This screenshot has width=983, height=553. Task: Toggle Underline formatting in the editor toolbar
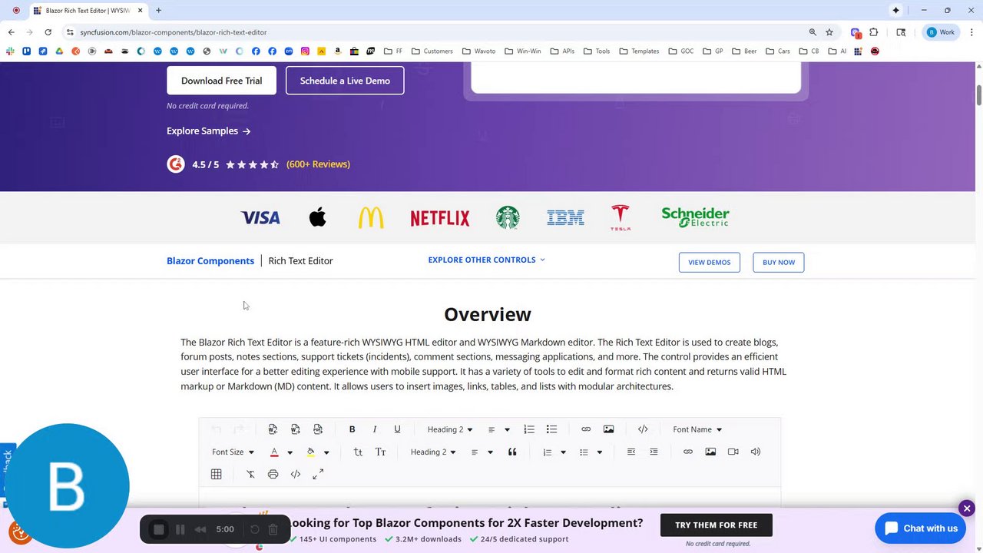pyautogui.click(x=397, y=429)
